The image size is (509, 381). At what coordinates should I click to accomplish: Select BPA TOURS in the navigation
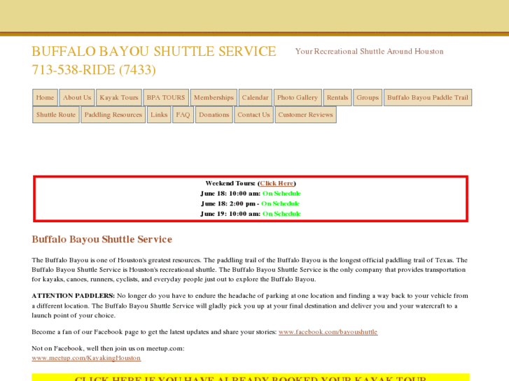(x=166, y=98)
